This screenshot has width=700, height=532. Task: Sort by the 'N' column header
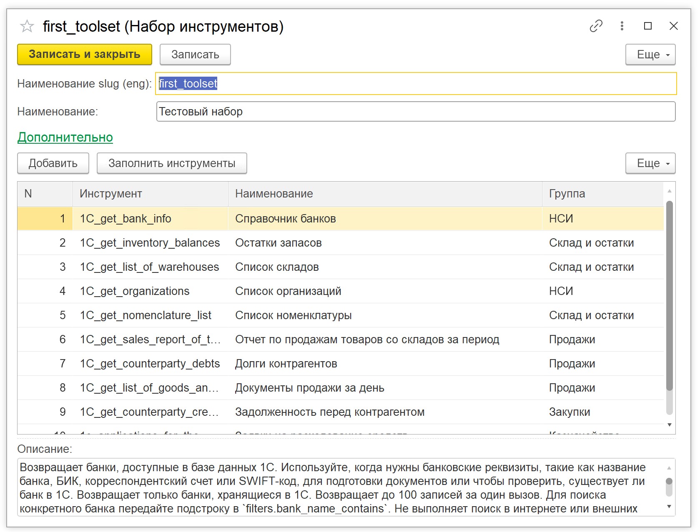click(45, 194)
